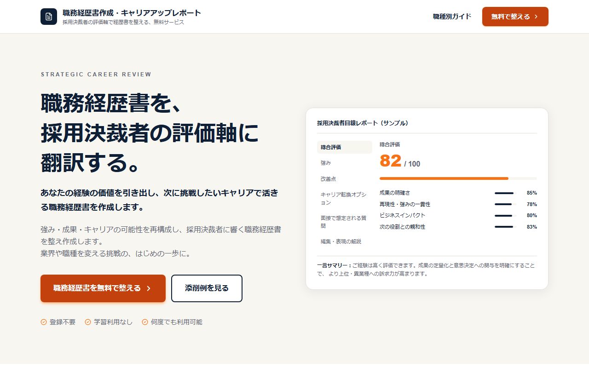The width and height of the screenshot is (589, 368).
Task: Open the site title 職務経歴書作成・キャリアアップレポート
Action: [132, 13]
